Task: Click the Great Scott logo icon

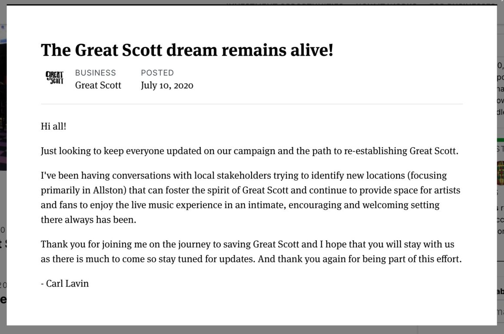Action: click(x=54, y=77)
